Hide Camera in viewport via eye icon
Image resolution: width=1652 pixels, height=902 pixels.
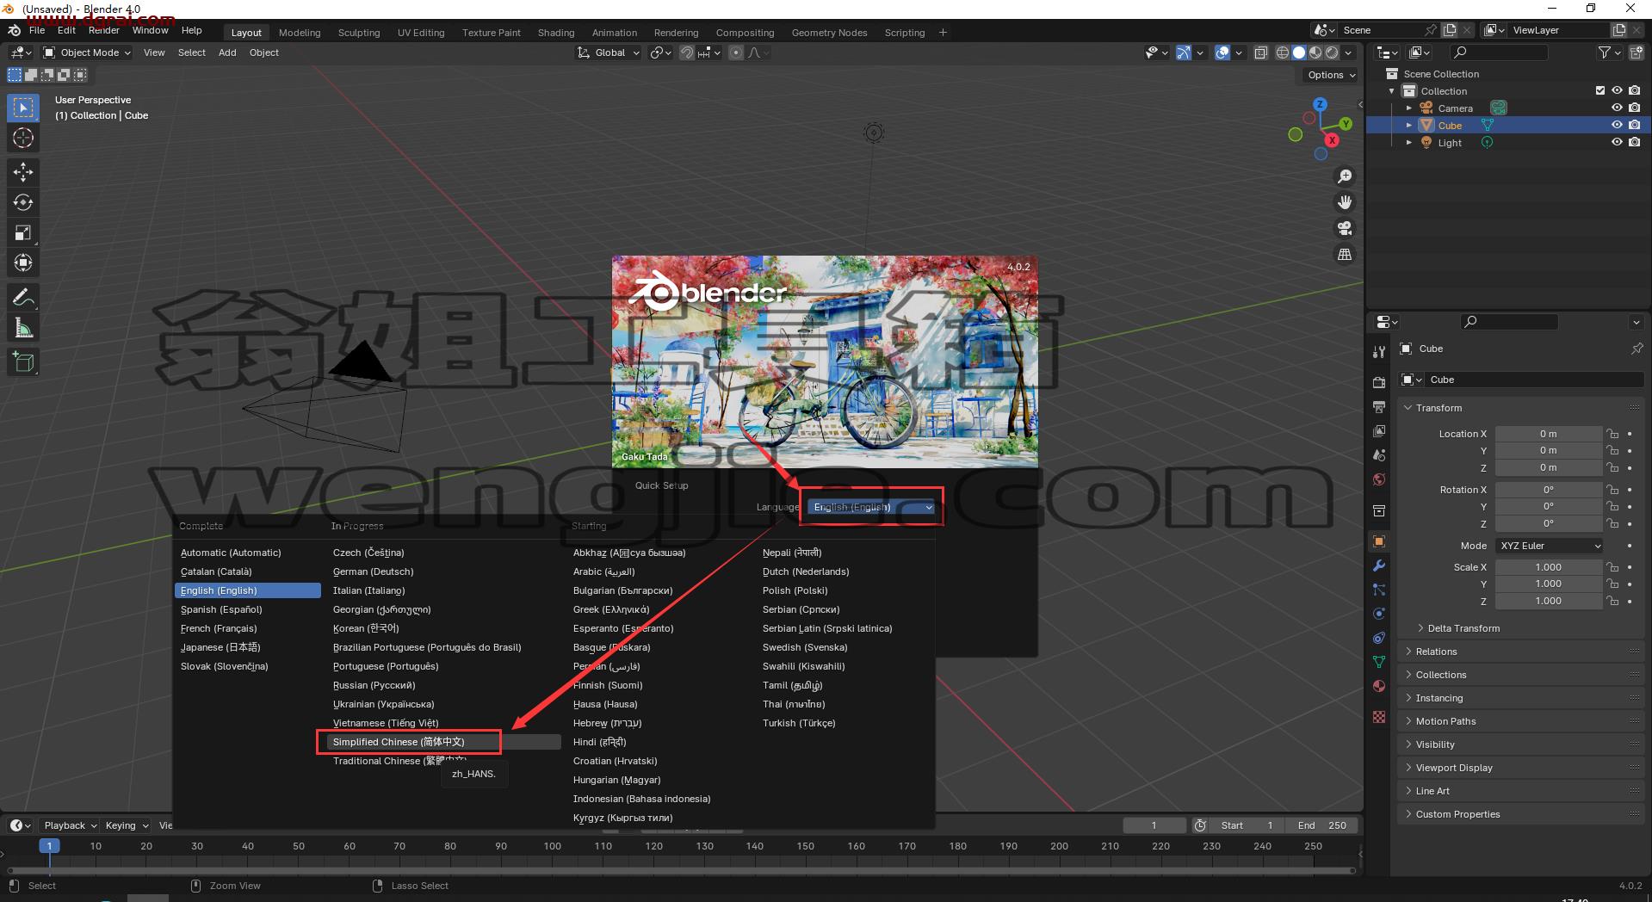1617,108
